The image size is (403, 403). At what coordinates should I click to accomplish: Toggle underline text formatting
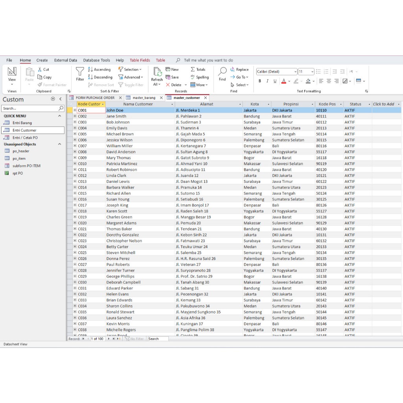click(x=275, y=81)
